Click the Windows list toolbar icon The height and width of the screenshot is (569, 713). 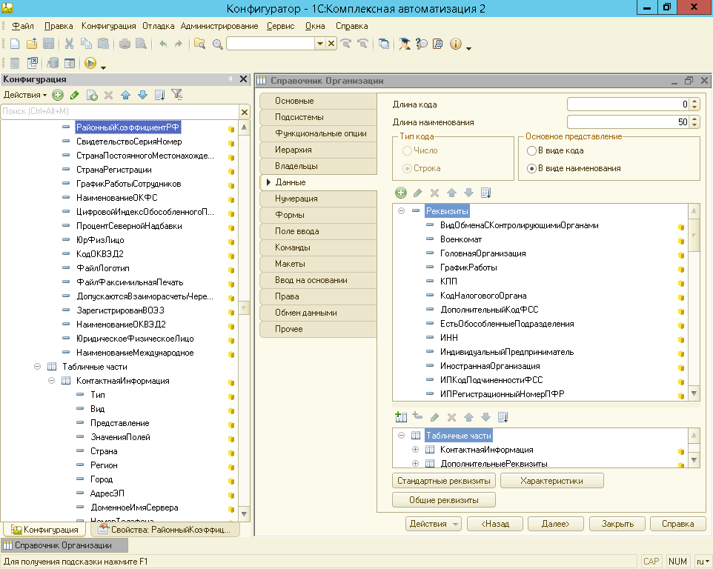pos(384,44)
